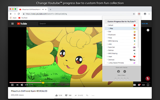Click SIGN IN link
Viewport: 160px width, 100px height.
click(144, 24)
